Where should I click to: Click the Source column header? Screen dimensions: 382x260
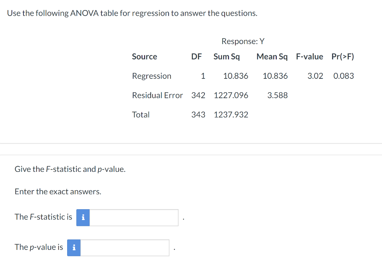[x=144, y=56]
